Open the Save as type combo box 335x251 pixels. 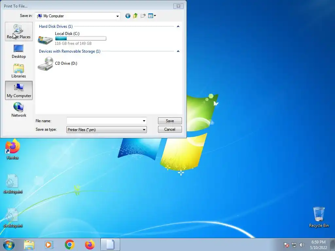[x=106, y=129]
